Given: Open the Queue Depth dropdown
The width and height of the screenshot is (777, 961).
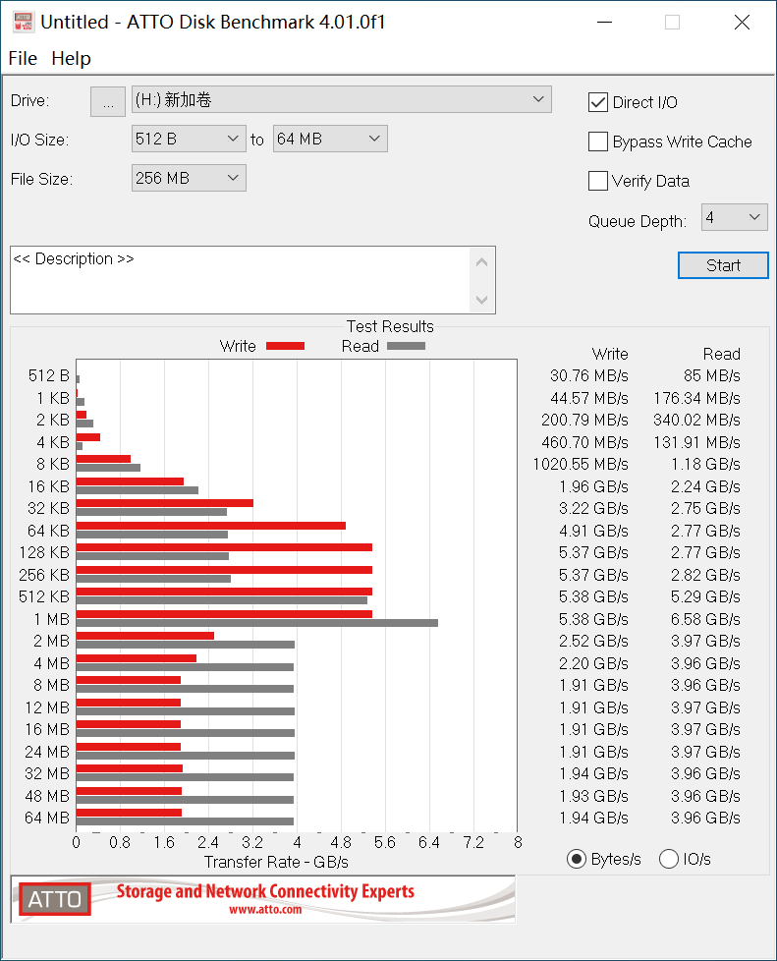Looking at the screenshot, I should [x=734, y=217].
